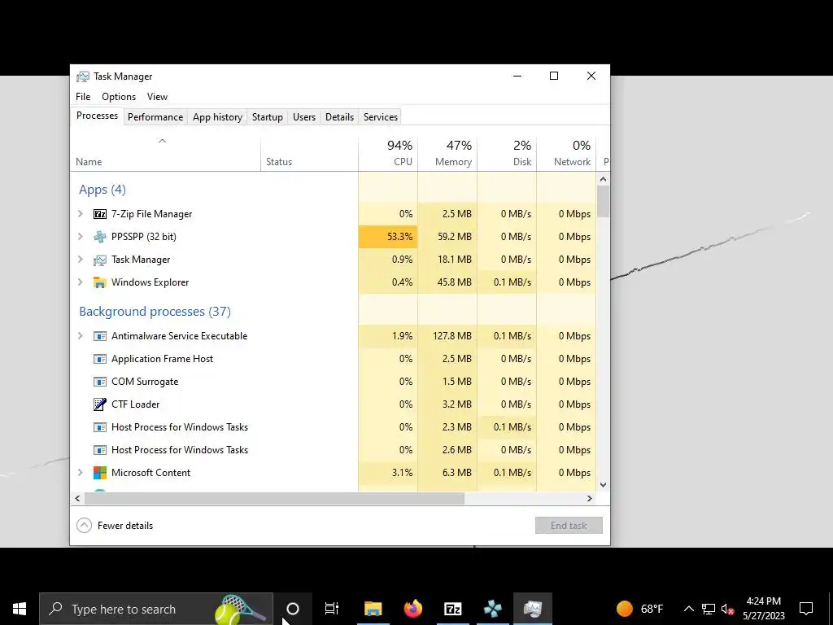
Task: Click the Windows Explorer folder icon in the list
Action: pyautogui.click(x=100, y=282)
